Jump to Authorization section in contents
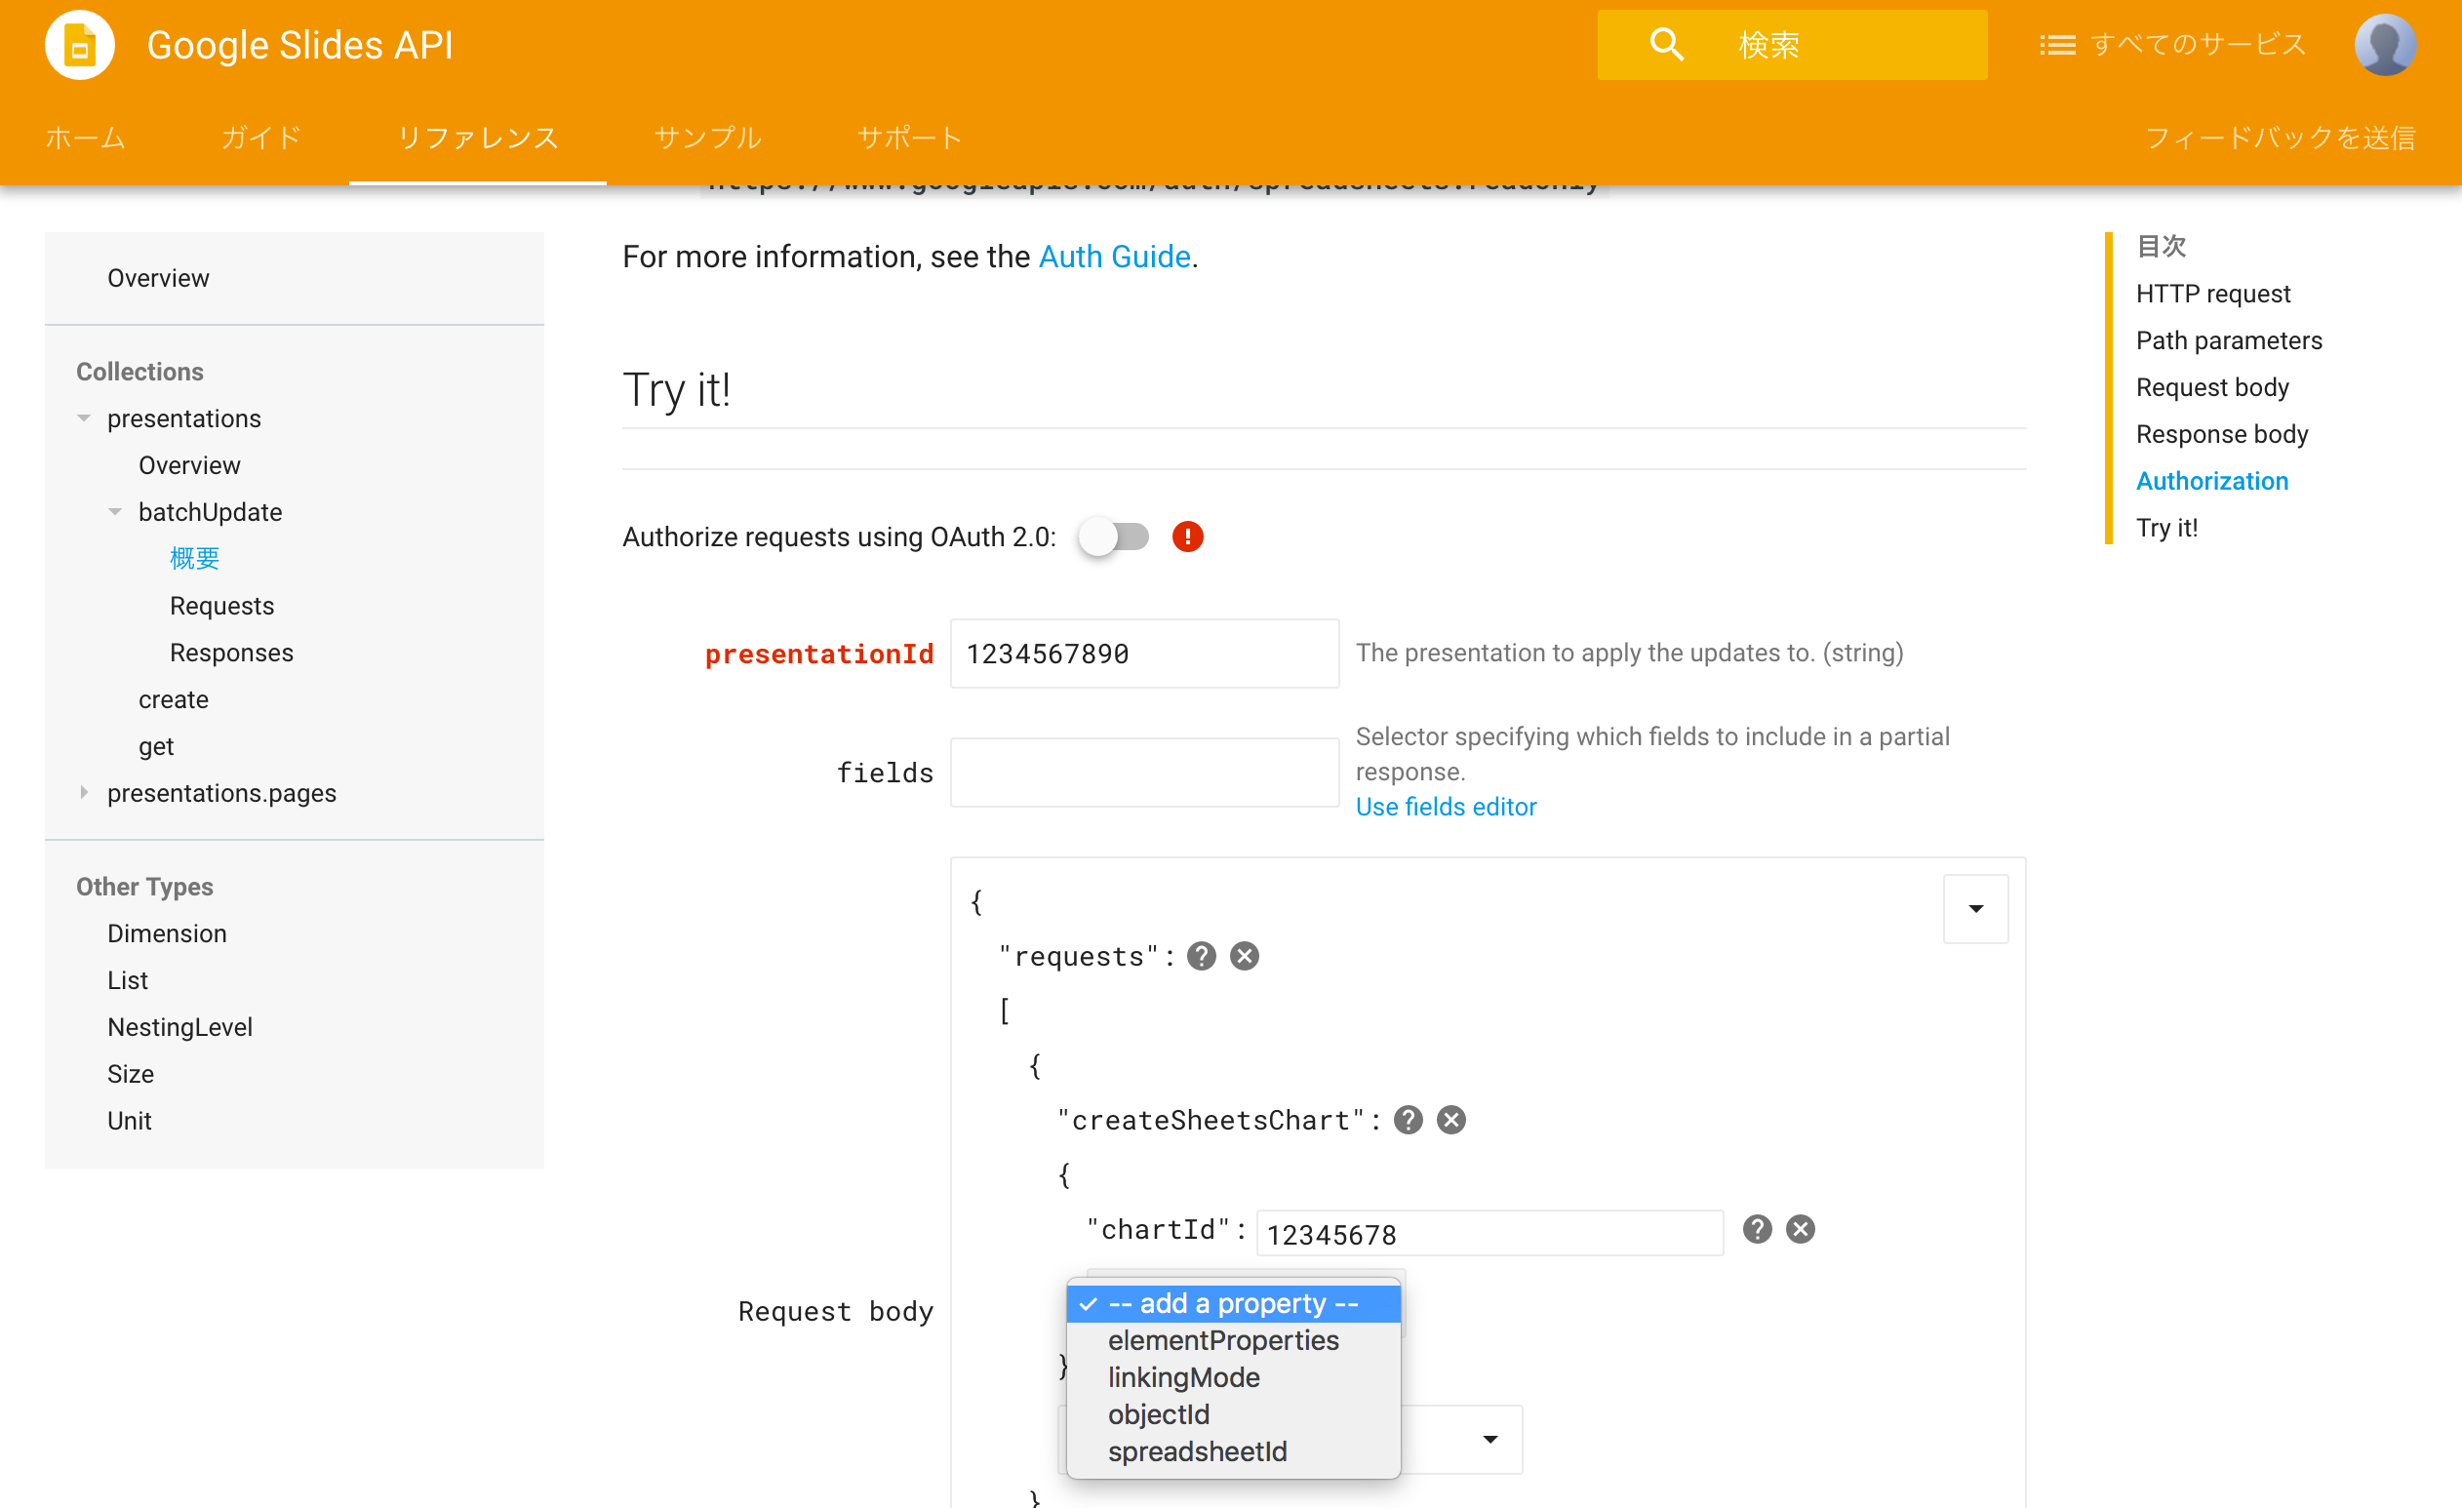 coord(2212,481)
